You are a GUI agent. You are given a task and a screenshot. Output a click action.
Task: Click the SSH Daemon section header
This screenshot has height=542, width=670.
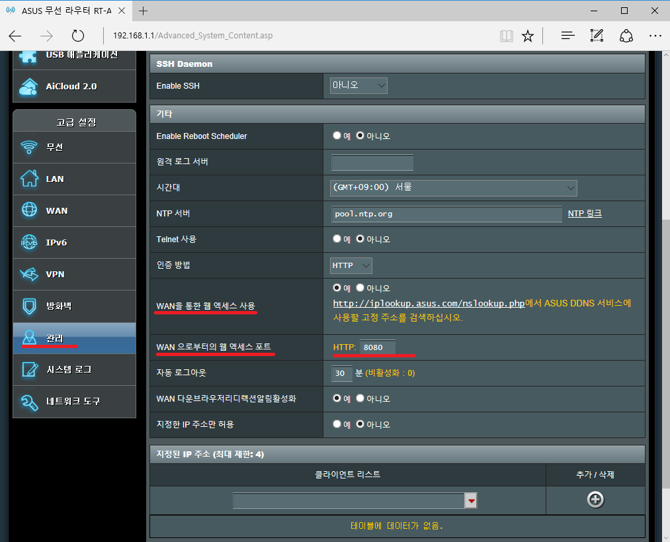pos(398,64)
